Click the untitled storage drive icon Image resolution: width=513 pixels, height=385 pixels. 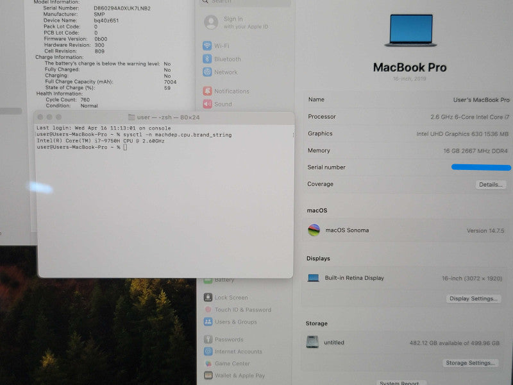(x=312, y=342)
